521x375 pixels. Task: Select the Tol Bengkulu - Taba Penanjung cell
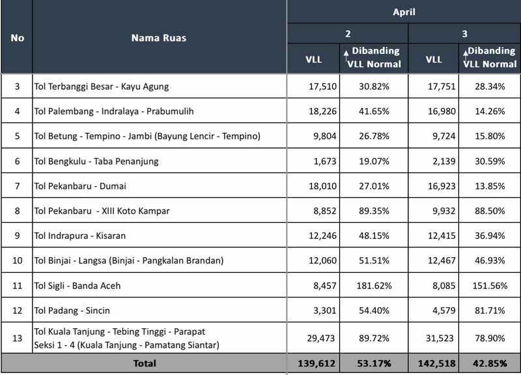point(98,161)
